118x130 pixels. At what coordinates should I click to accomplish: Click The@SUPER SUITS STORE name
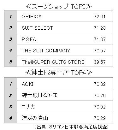53,62
